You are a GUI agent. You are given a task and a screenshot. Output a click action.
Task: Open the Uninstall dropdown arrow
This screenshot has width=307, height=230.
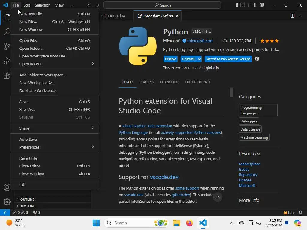199,59
